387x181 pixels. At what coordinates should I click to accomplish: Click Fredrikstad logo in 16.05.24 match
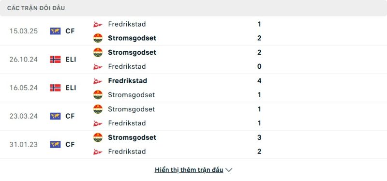pos(98,81)
